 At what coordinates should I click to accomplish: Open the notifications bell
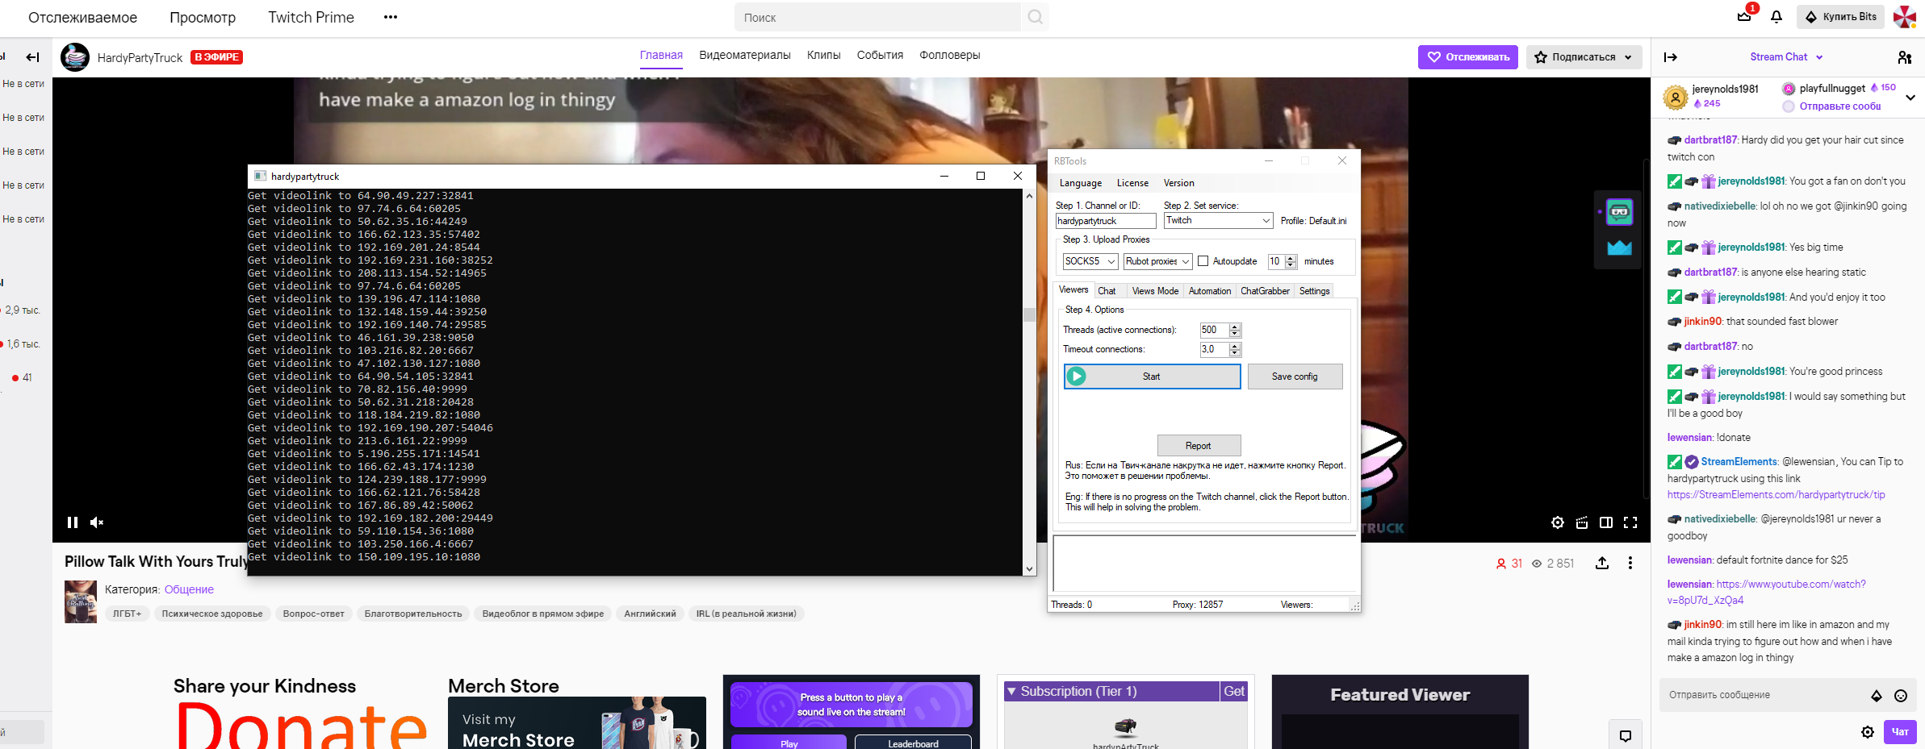pyautogui.click(x=1776, y=17)
